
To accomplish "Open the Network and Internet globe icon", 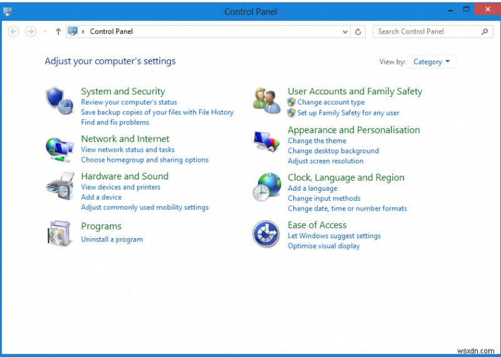I will pyautogui.click(x=59, y=149).
